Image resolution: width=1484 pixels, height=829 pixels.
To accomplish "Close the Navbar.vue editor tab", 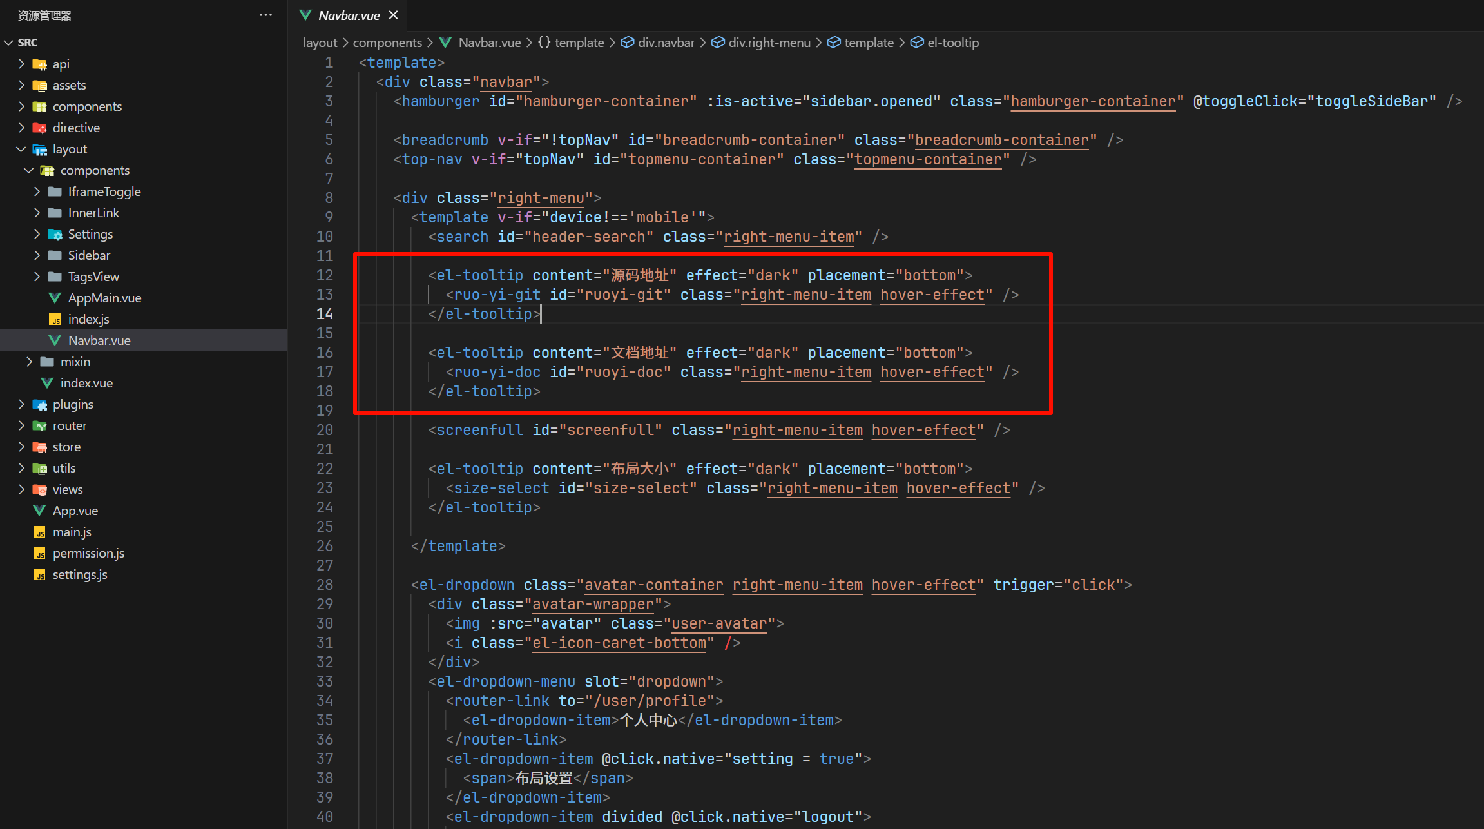I will (393, 15).
